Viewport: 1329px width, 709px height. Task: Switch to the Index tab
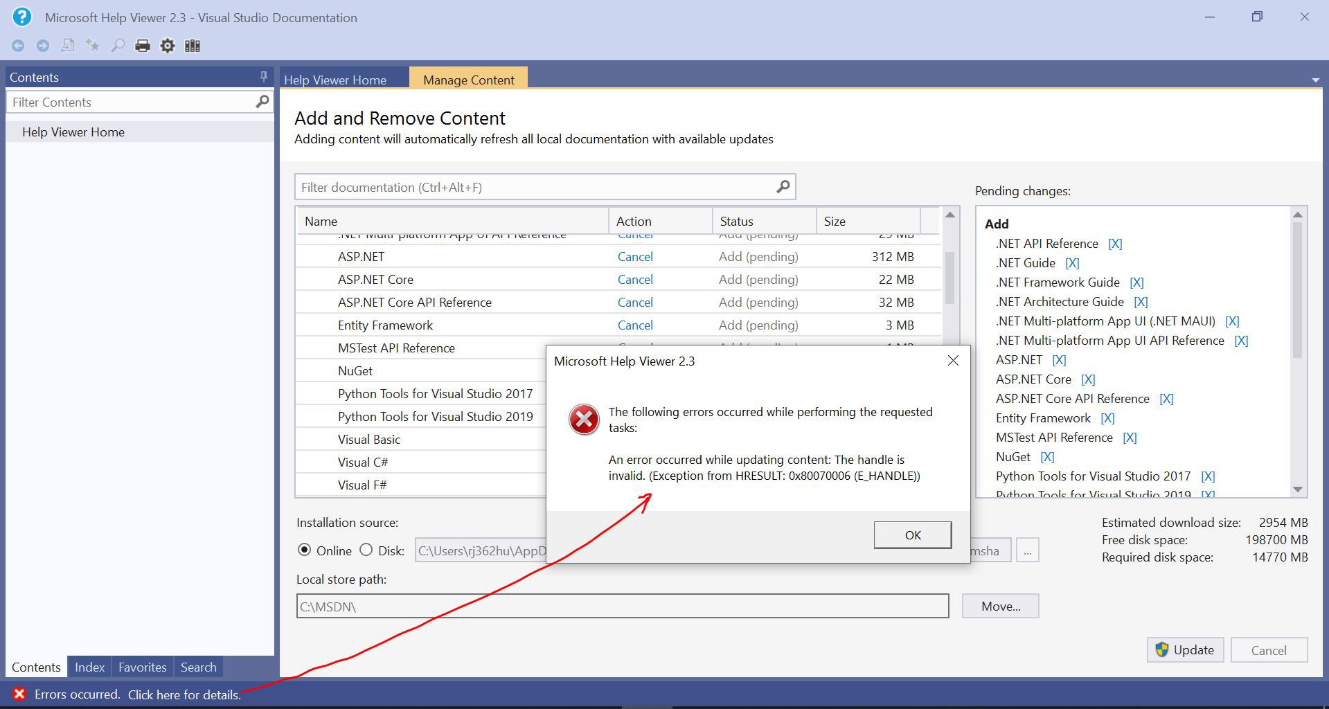89,667
